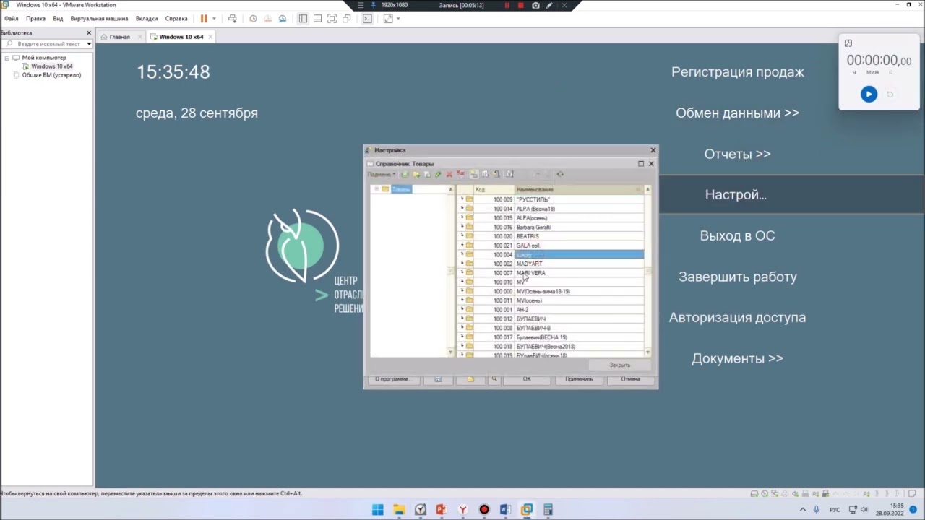Open the library search filter dropdown

[x=89, y=44]
